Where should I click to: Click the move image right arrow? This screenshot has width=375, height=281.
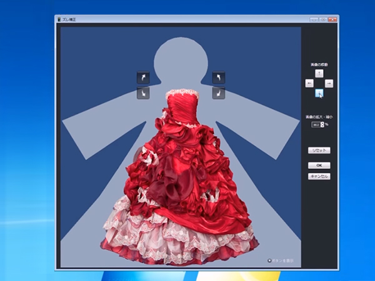pos(329,83)
